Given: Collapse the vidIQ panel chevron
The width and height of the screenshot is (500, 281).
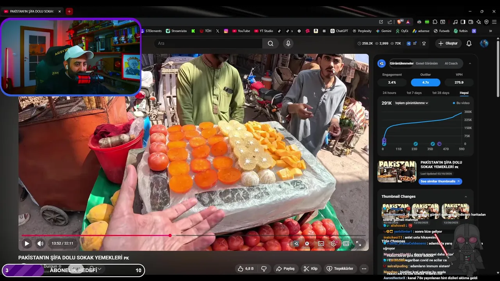Looking at the screenshot, I should coord(470,63).
